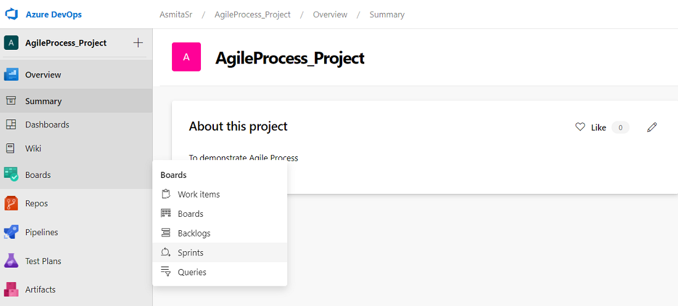Image resolution: width=678 pixels, height=306 pixels.
Task: Open Pipelines via its rocket icon
Action: [x=11, y=232]
